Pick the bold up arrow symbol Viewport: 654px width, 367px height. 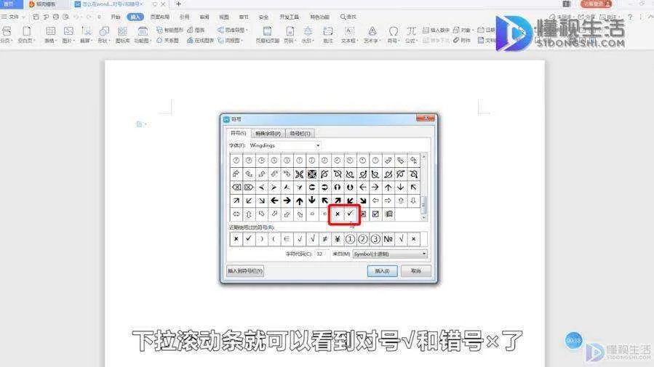click(300, 201)
